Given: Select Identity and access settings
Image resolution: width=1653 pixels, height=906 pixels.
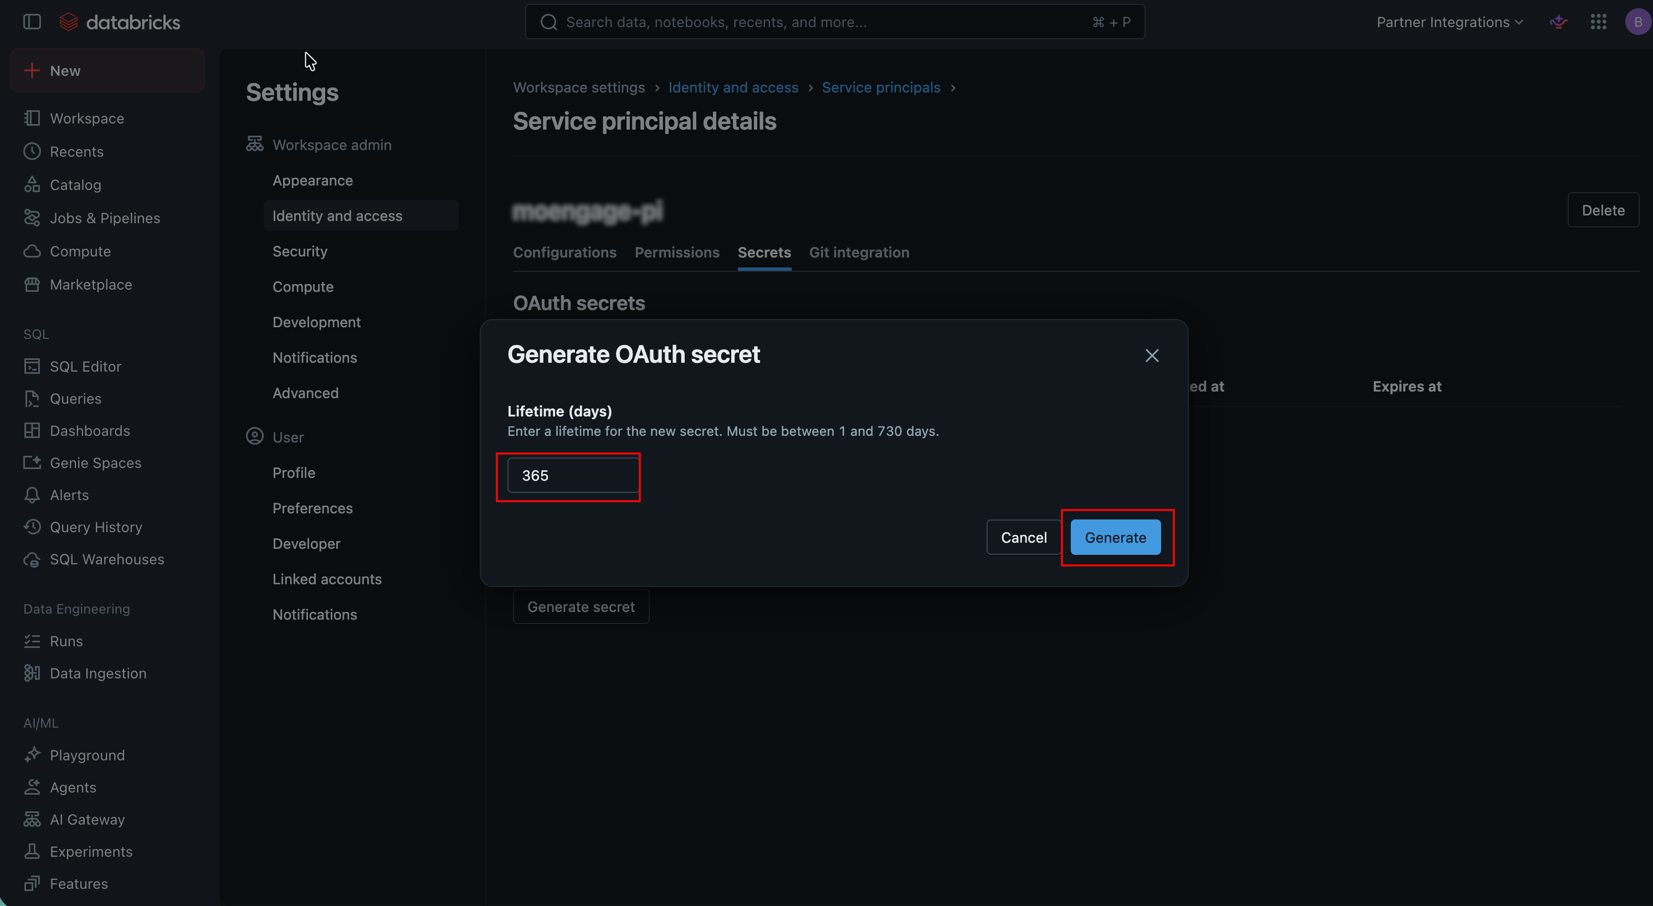Looking at the screenshot, I should click(x=361, y=215).
